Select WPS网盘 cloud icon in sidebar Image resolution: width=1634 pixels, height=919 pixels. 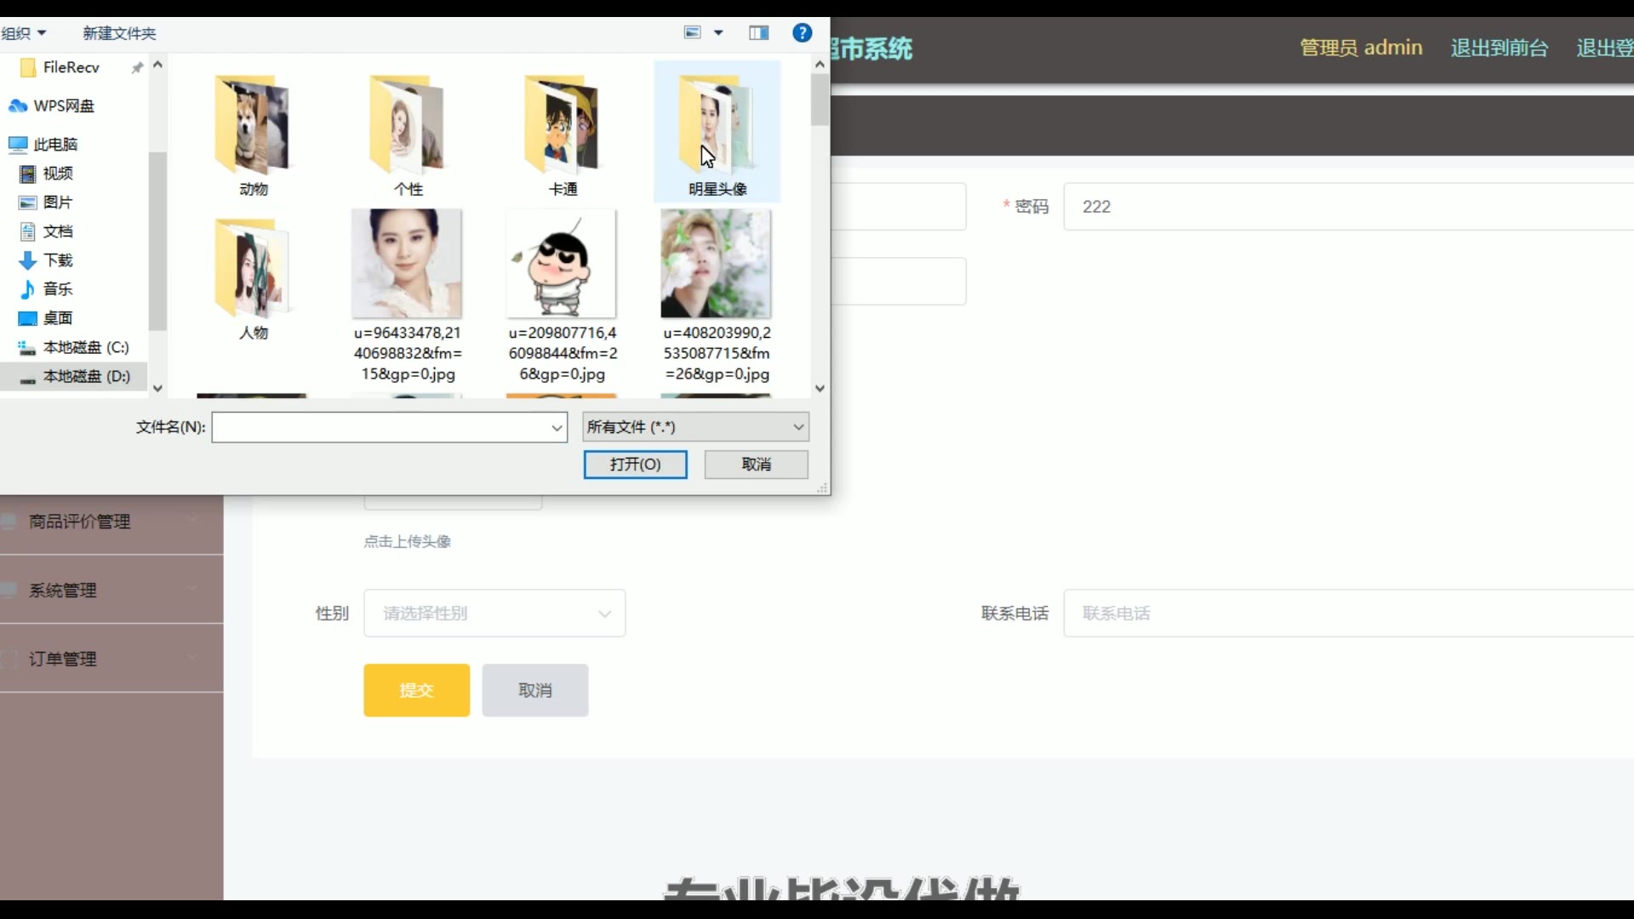18,106
